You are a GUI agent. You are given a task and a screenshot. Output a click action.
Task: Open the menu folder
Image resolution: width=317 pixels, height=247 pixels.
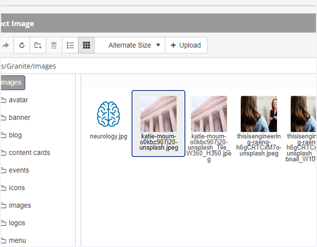pyautogui.click(x=17, y=240)
